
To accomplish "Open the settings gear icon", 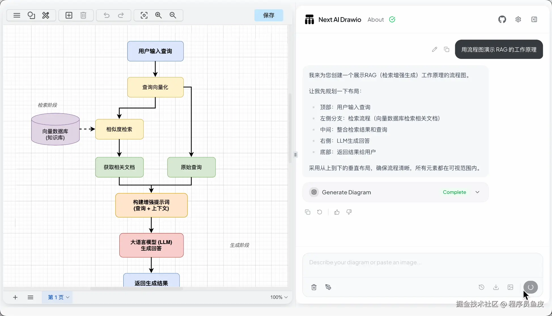I will [x=518, y=20].
